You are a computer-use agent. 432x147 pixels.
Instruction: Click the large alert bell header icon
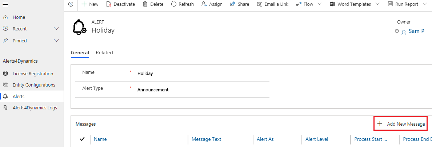click(x=79, y=27)
